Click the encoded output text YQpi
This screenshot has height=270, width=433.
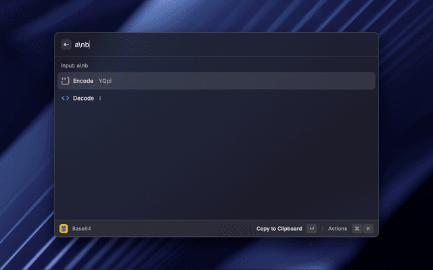105,81
